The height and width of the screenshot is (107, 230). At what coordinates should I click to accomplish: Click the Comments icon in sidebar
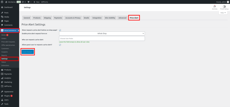2,25
